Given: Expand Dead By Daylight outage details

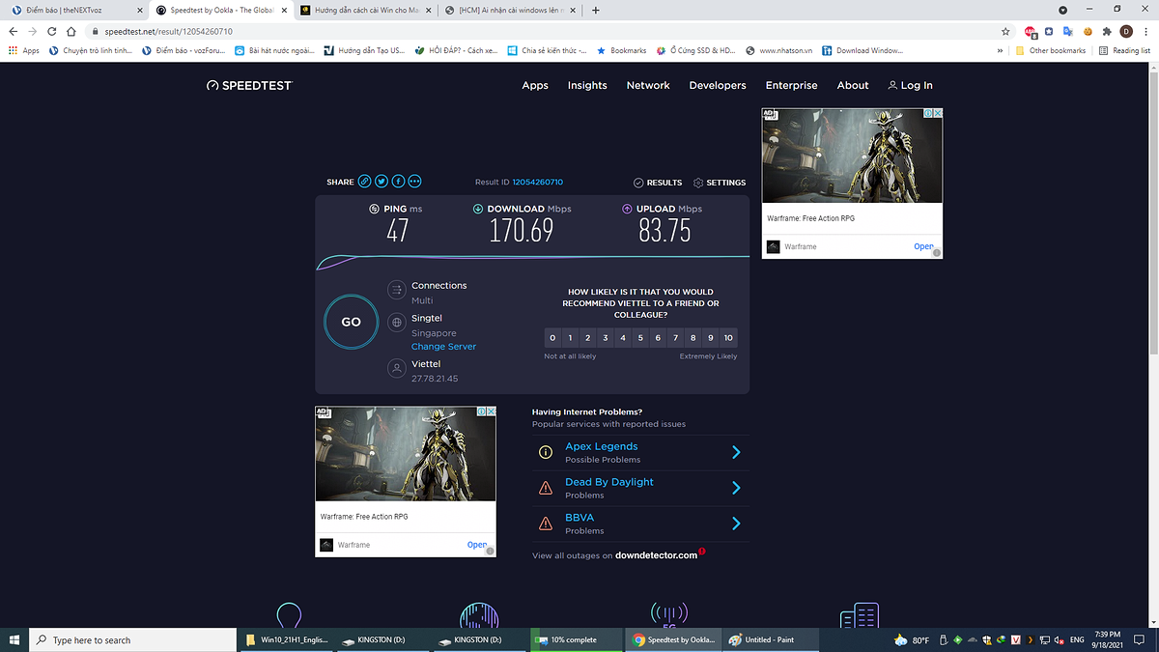Looking at the screenshot, I should pos(736,488).
